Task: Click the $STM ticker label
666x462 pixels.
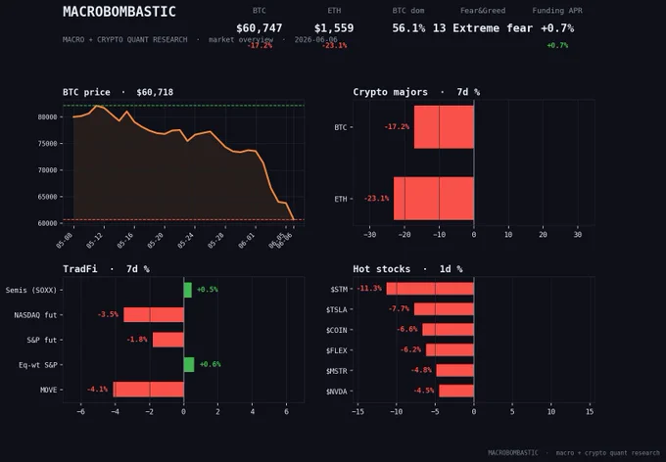Action: [x=339, y=289]
